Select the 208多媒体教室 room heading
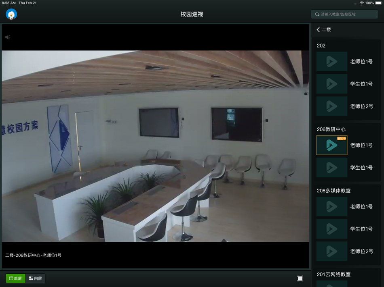Image resolution: width=384 pixels, height=287 pixels. point(333,191)
